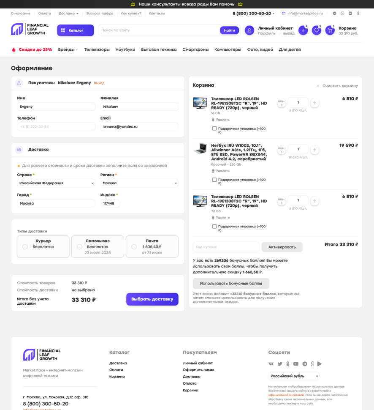Open Telegram icon in the top header
This screenshot has height=410, width=374.
334,14
